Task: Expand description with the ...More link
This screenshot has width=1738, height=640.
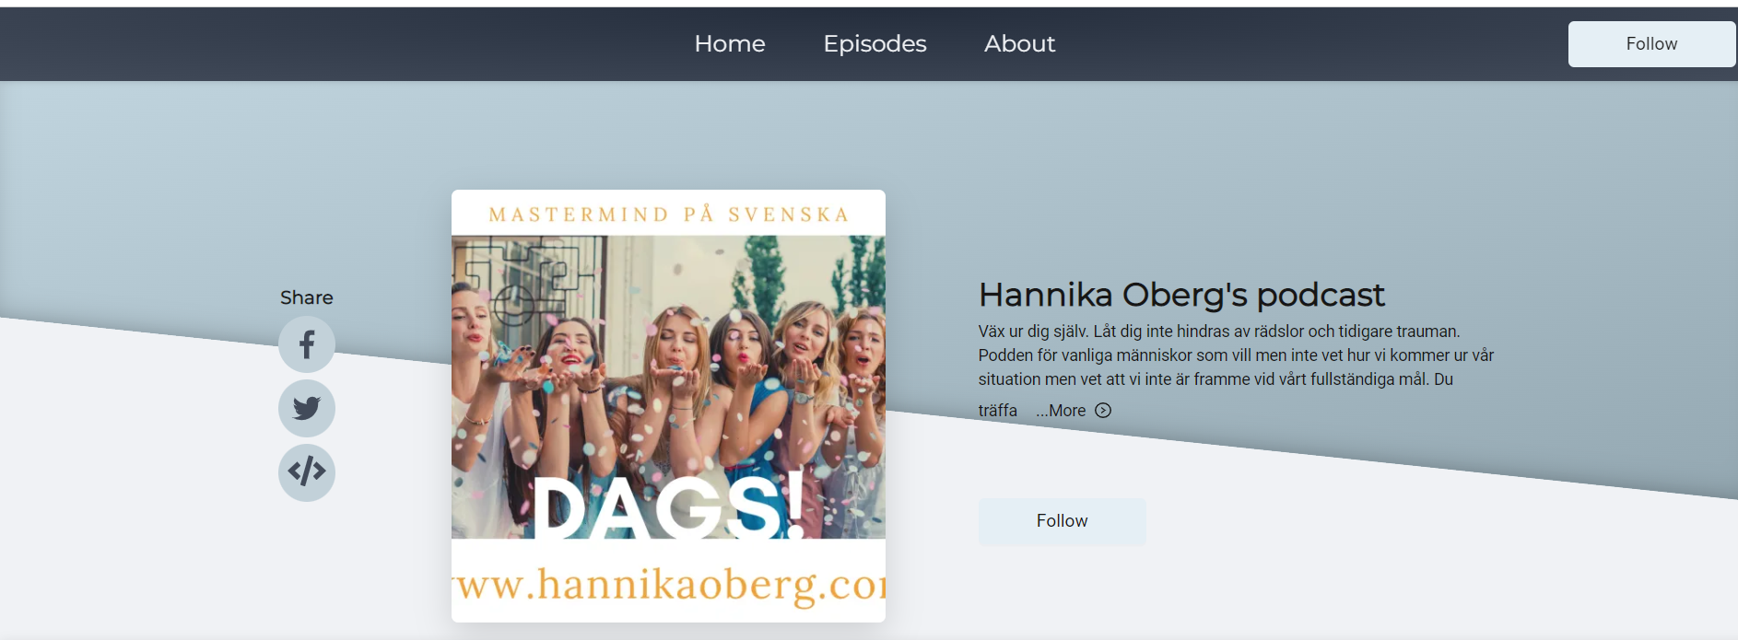Action: click(1061, 411)
